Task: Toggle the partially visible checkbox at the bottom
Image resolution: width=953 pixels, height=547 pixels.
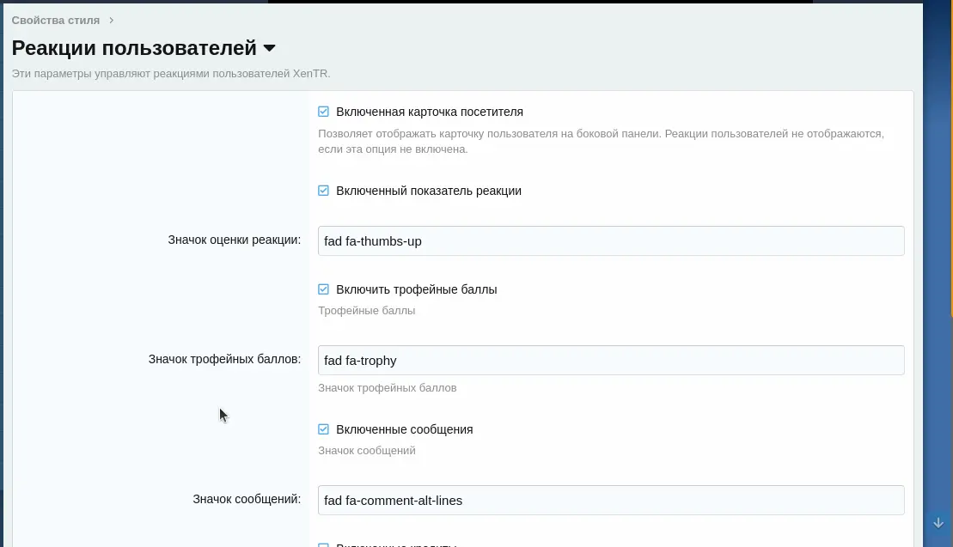Action: point(324,544)
